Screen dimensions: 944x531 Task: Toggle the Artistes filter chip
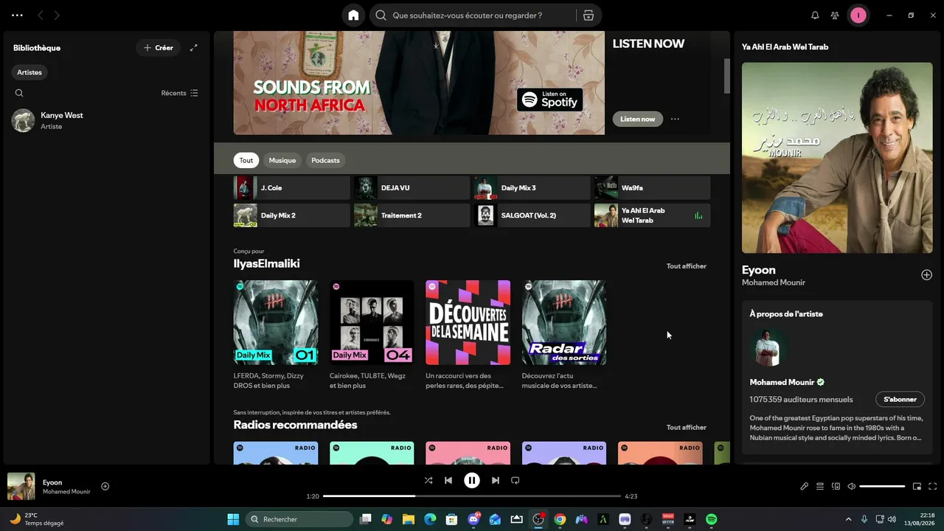coord(29,72)
